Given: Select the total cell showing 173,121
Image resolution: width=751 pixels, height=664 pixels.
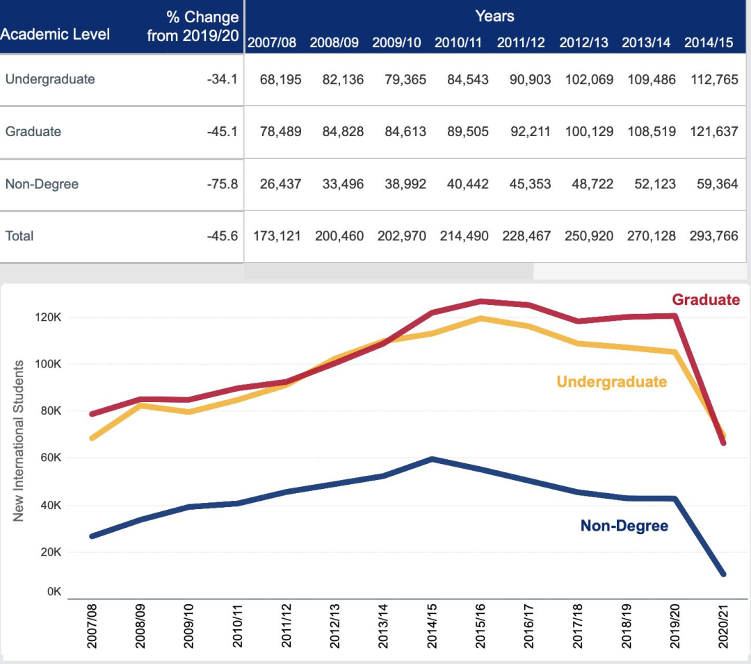Looking at the screenshot, I should [277, 236].
